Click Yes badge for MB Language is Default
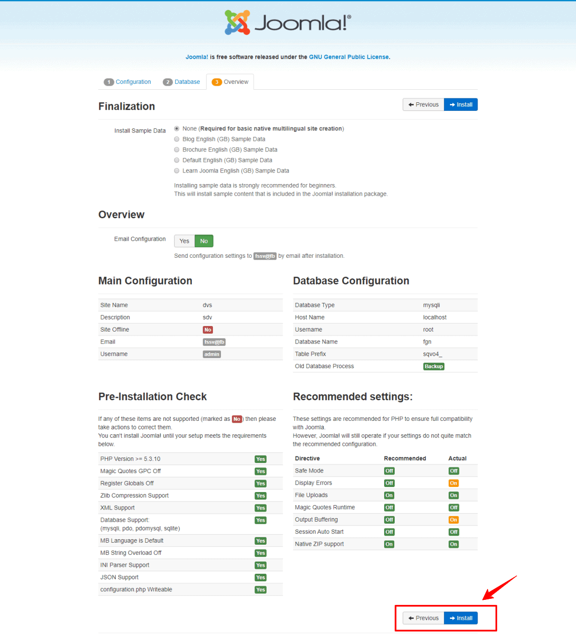The image size is (576, 642). click(261, 541)
